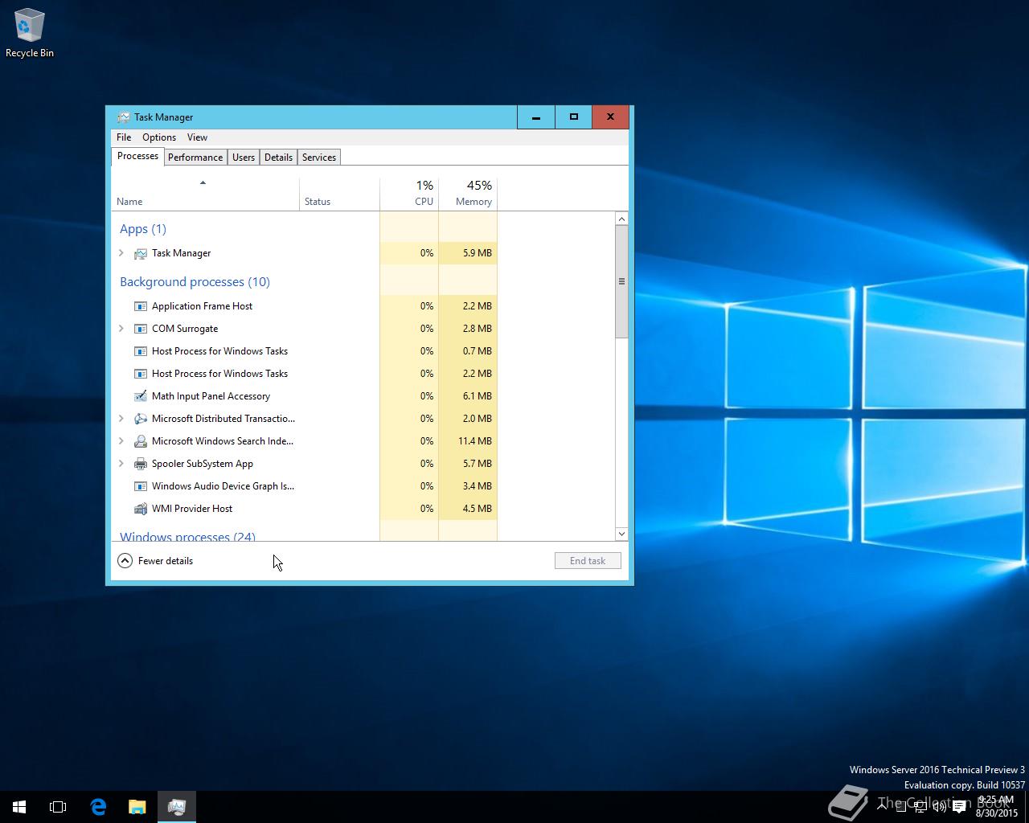1029x823 pixels.
Task: Open Task View from the taskbar
Action: coord(58,807)
